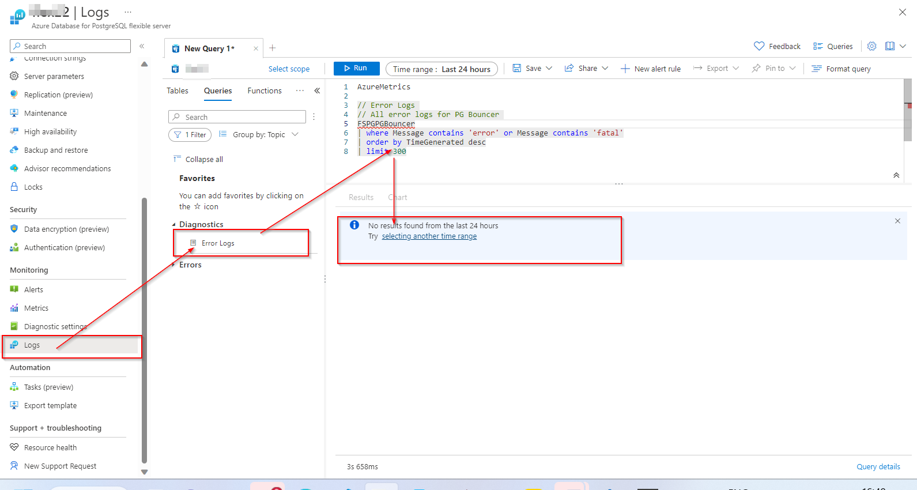This screenshot has width=917, height=490.
Task: Switch to the Queries tab
Action: click(x=218, y=91)
